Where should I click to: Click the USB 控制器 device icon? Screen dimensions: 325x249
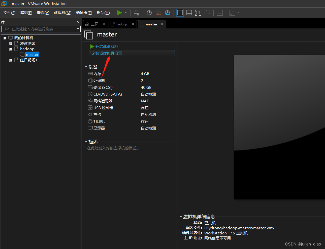pos(90,108)
